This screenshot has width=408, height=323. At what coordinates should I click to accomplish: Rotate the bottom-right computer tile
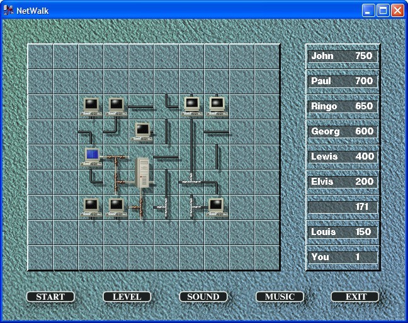pyautogui.click(x=217, y=207)
